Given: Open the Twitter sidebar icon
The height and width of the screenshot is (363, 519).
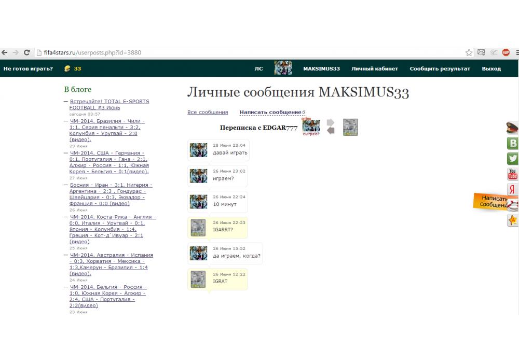Looking at the screenshot, I should tap(513, 159).
